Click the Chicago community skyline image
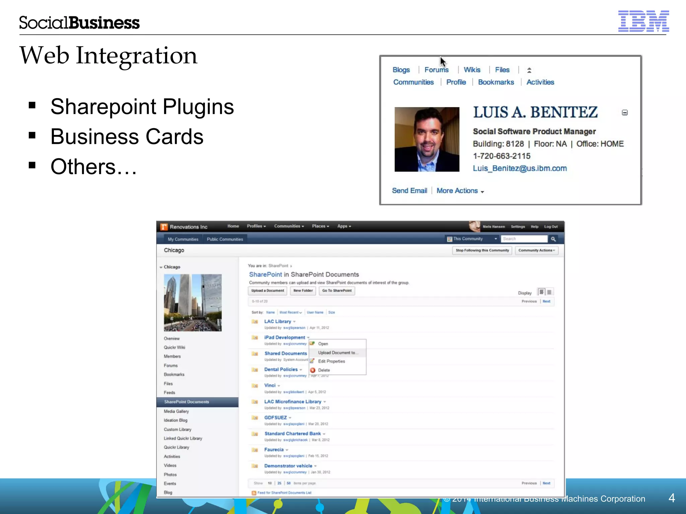This screenshot has height=514, width=686. (x=193, y=303)
